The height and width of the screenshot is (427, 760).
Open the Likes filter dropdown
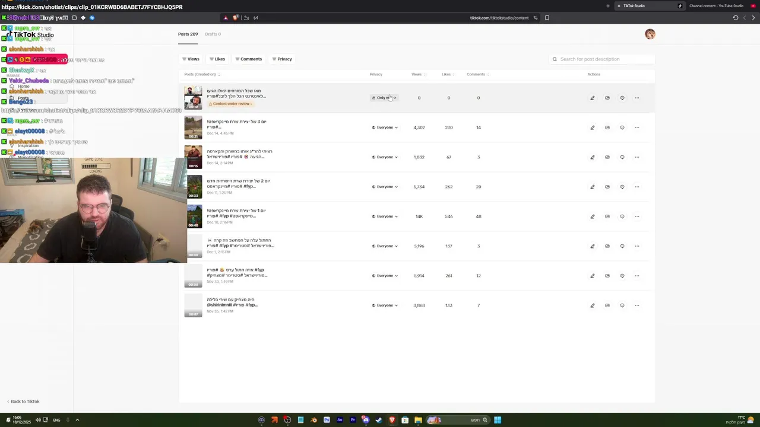click(x=217, y=59)
